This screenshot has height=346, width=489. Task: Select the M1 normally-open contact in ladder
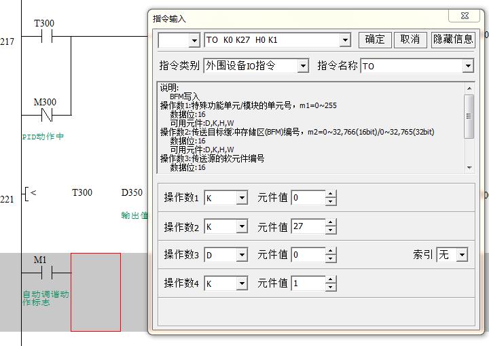coord(42,273)
